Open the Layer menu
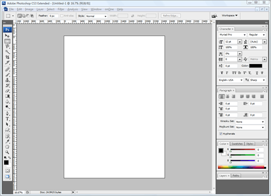The height and width of the screenshot is (196, 271). point(40,9)
